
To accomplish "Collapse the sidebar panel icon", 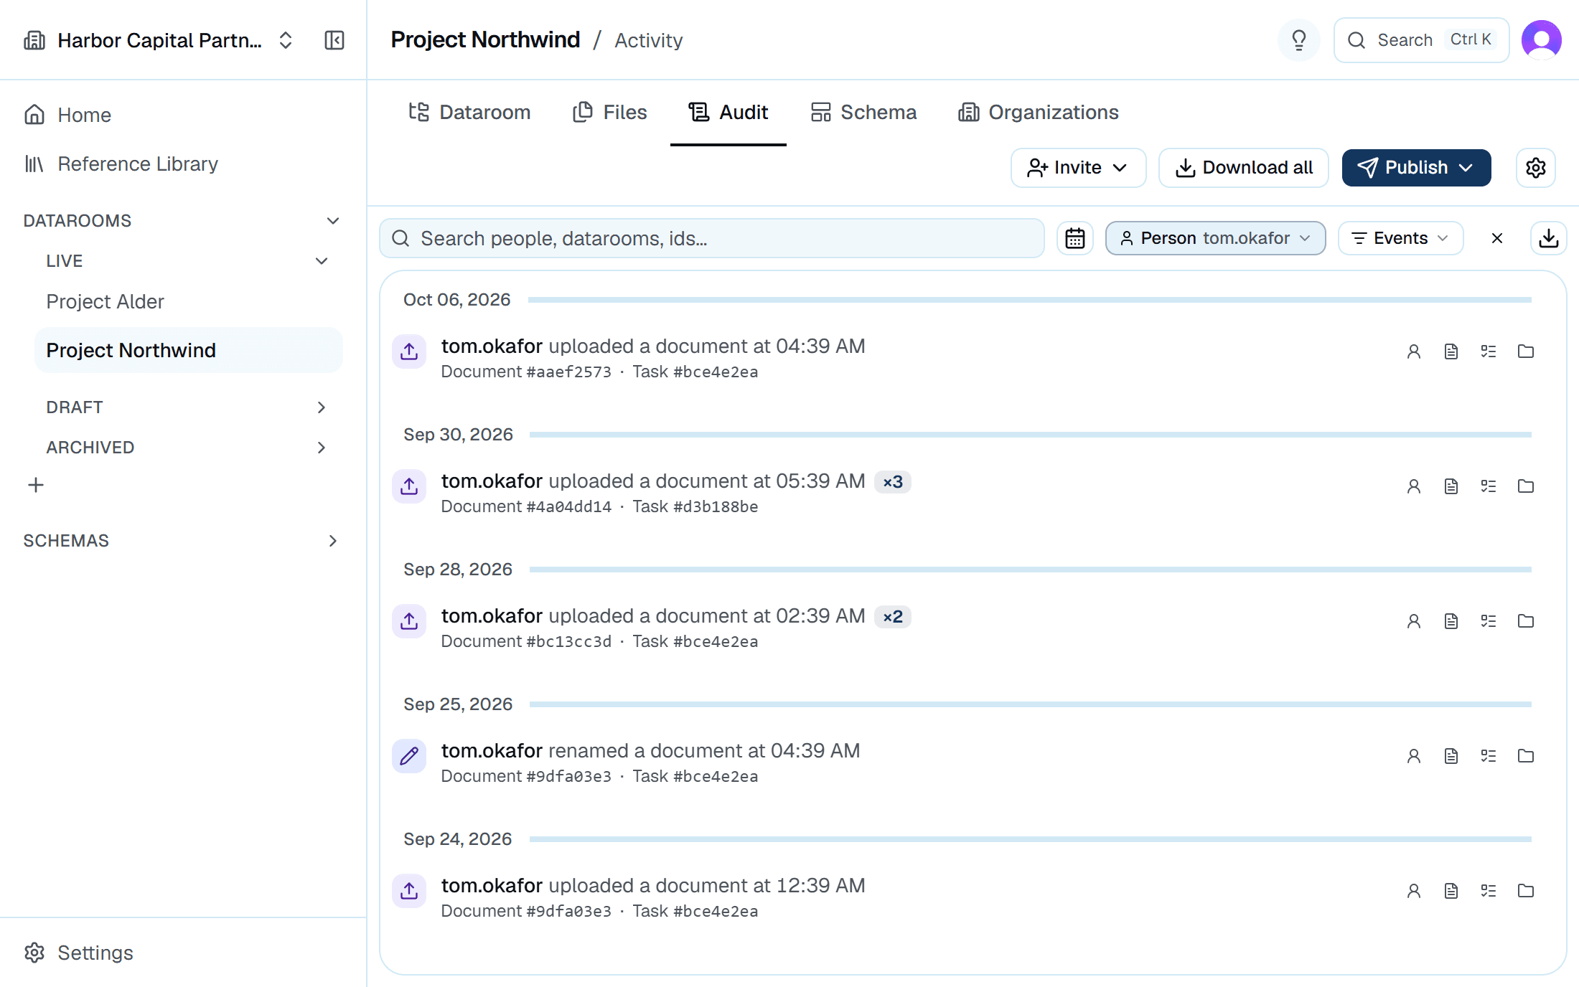I will [334, 40].
